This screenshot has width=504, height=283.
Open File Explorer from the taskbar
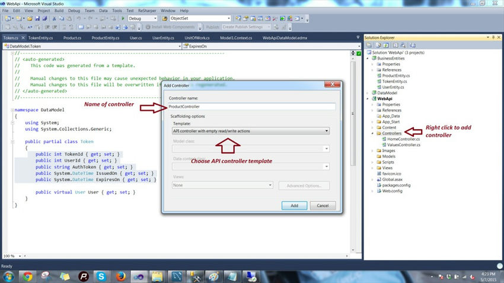[157, 276]
